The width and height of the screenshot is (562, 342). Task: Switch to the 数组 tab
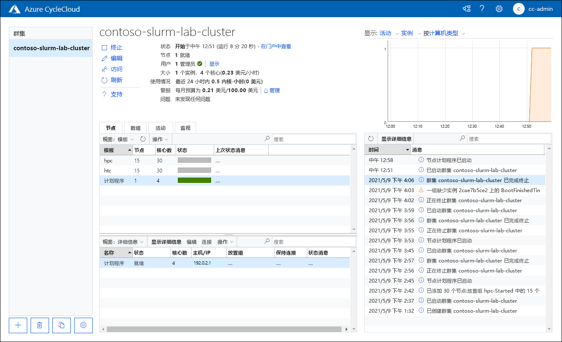(135, 128)
